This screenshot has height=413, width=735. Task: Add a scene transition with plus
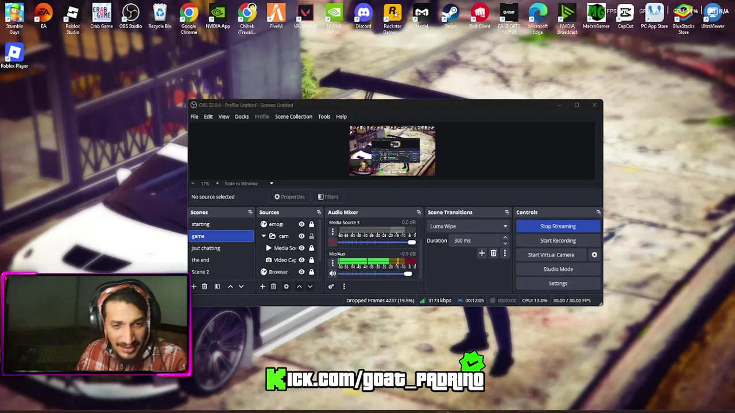pyautogui.click(x=482, y=253)
